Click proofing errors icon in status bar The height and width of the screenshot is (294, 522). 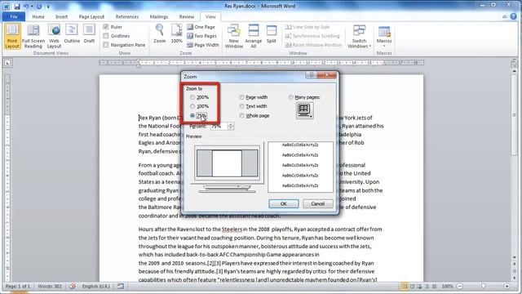coord(73,287)
